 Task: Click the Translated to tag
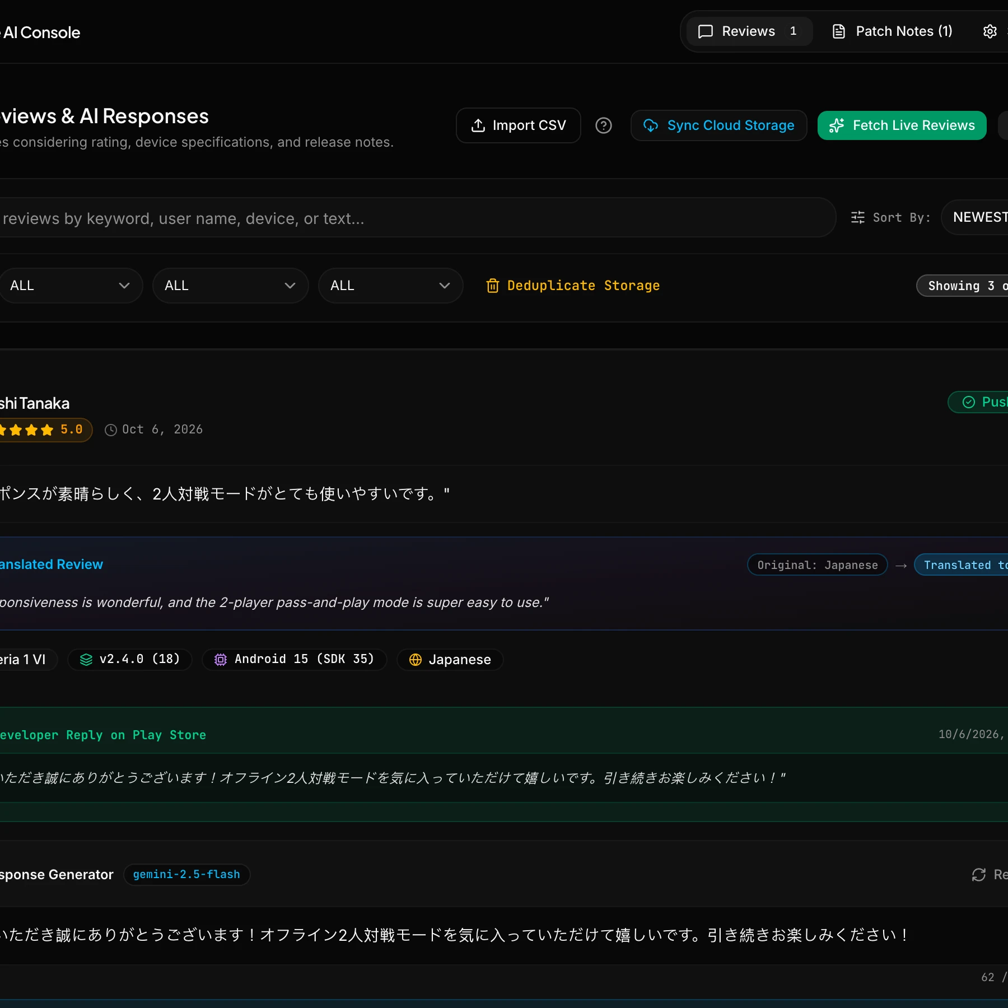tap(962, 565)
